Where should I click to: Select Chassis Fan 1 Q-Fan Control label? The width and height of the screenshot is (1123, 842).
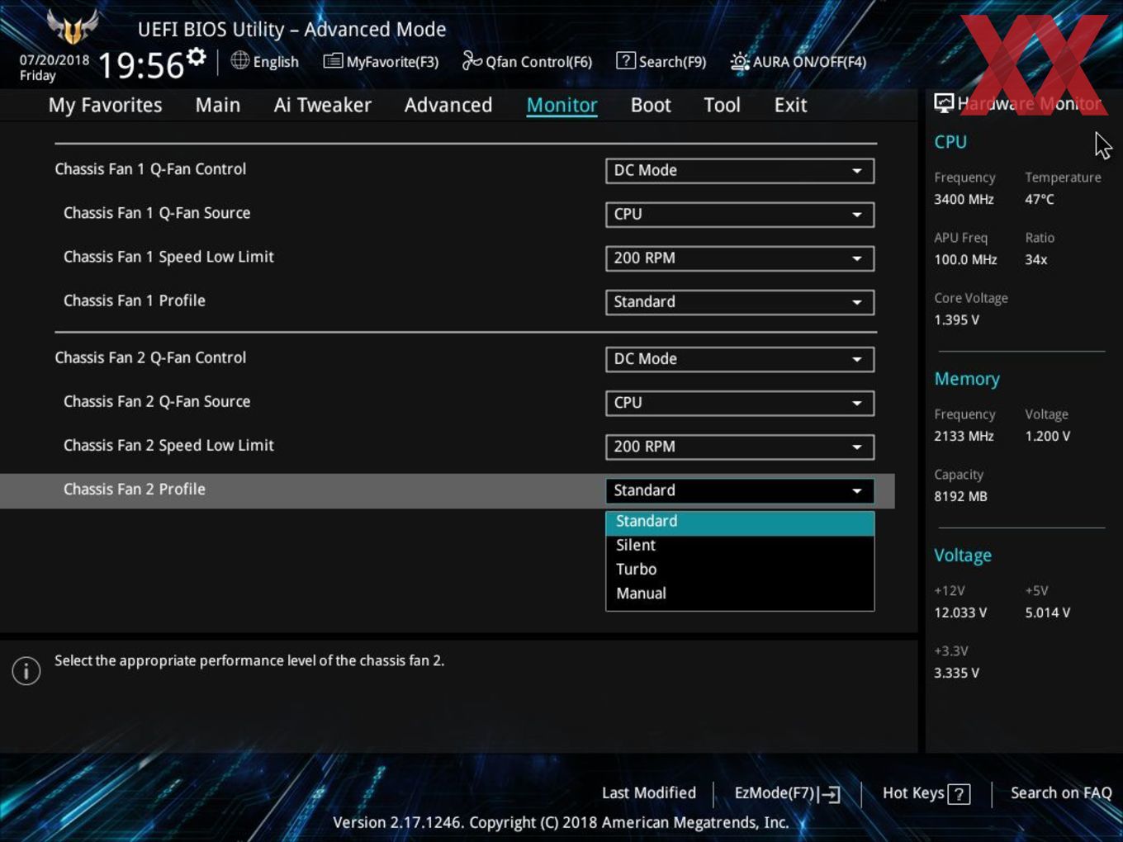pos(150,169)
